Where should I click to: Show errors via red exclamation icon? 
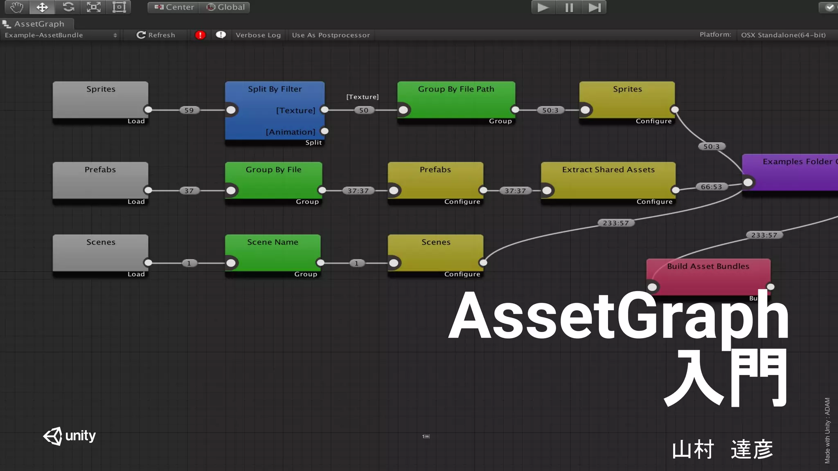pyautogui.click(x=200, y=35)
